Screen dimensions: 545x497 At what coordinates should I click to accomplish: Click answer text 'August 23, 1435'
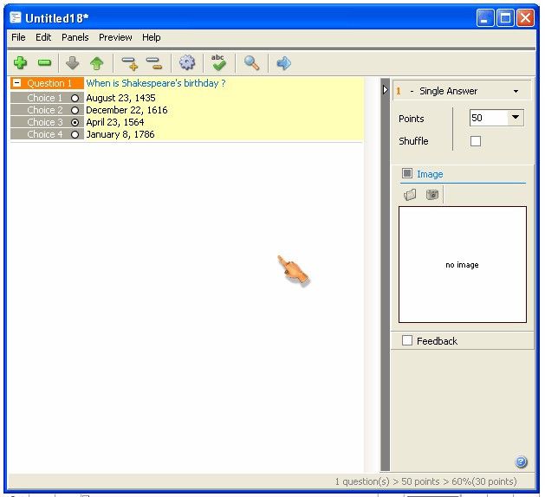point(120,98)
